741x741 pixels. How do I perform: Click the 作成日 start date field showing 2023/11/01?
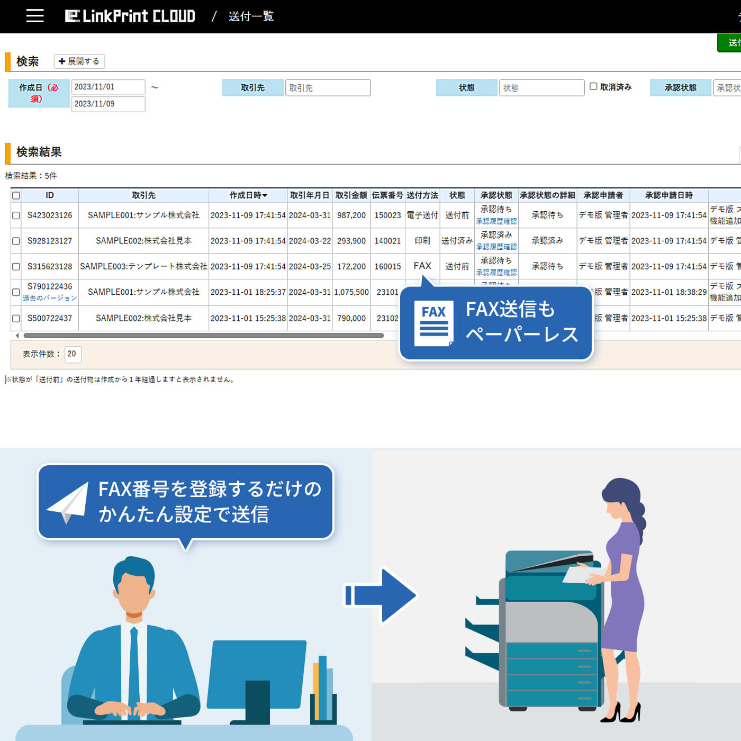click(108, 86)
